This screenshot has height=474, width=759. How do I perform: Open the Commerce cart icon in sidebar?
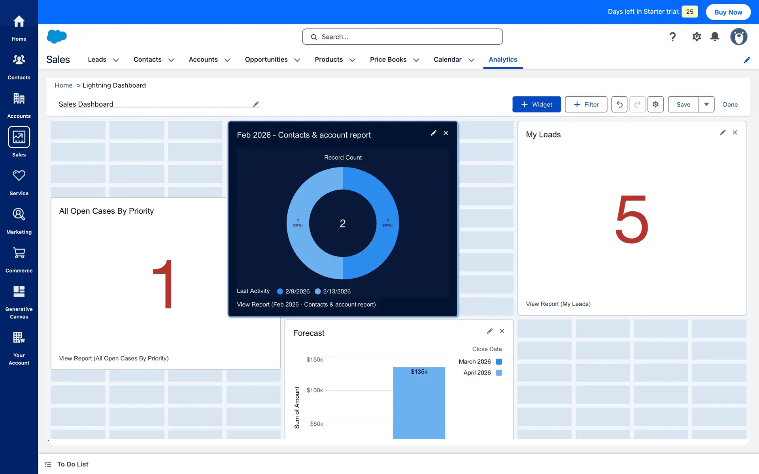click(x=19, y=260)
